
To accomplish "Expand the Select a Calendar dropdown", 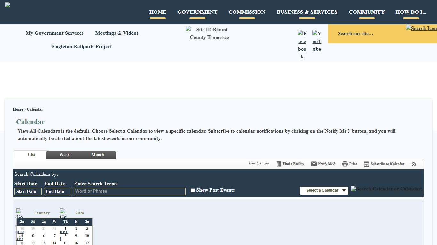I will pyautogui.click(x=324, y=190).
